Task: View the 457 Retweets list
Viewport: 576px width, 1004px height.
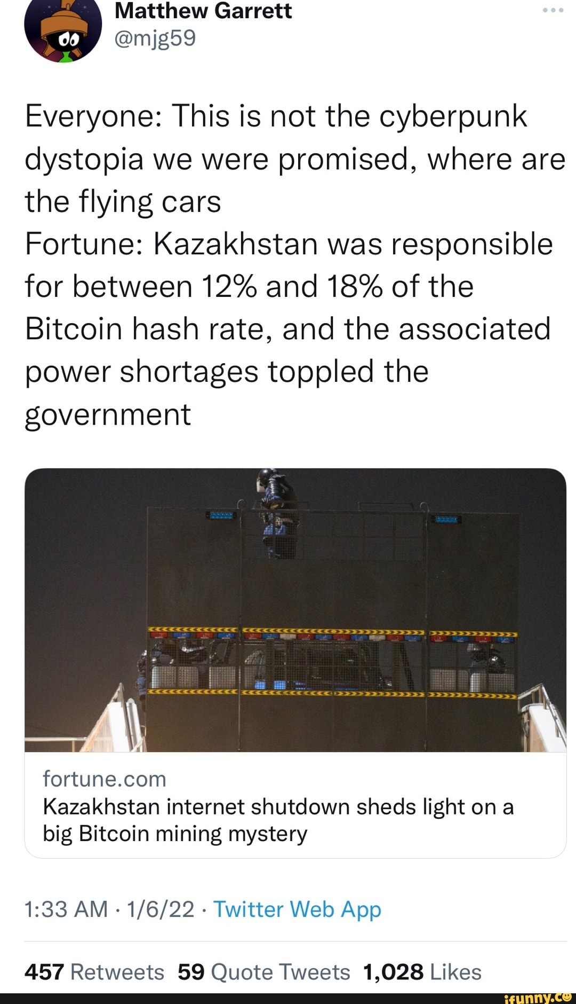Action: click(93, 971)
